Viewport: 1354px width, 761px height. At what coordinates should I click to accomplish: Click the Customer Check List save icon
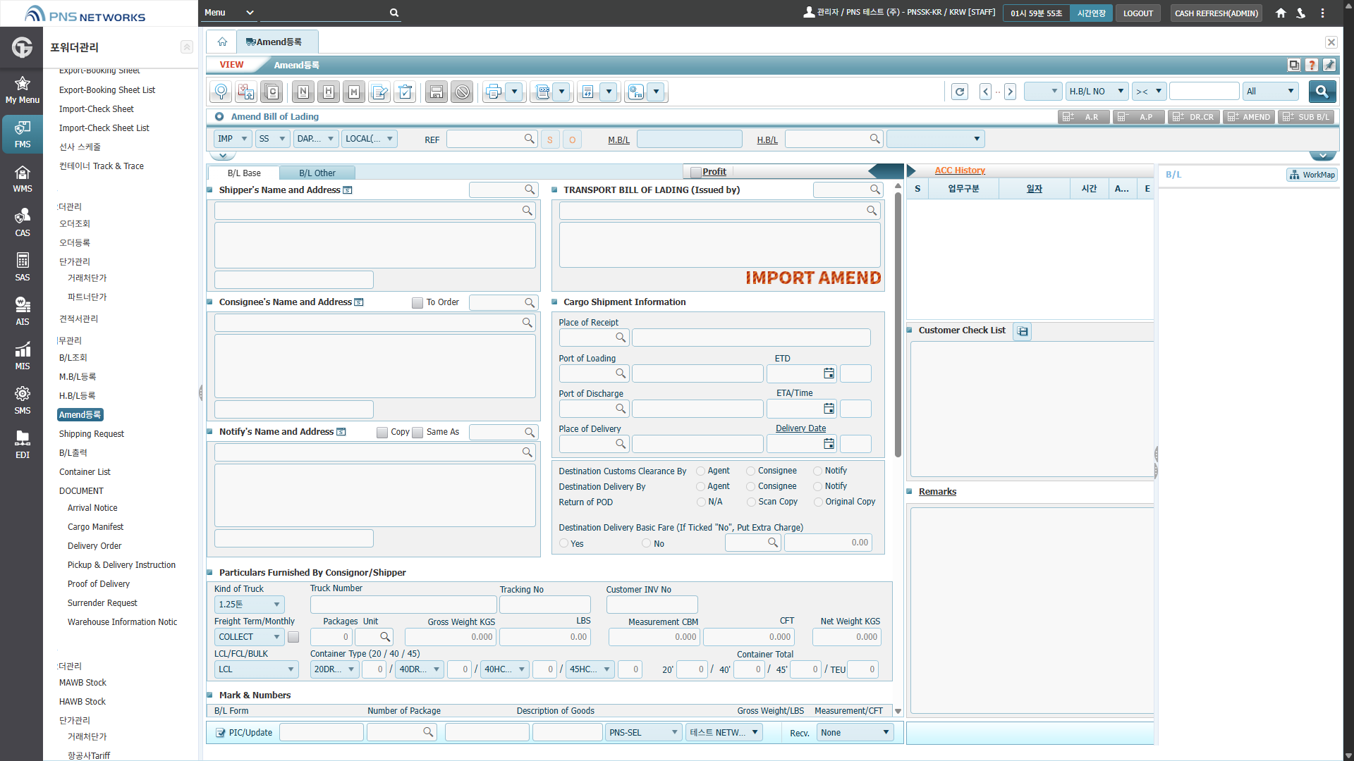[x=1023, y=331]
